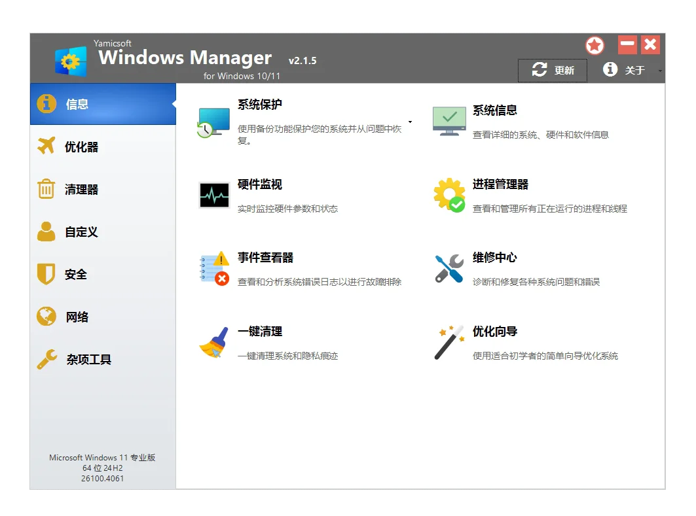Click the description 一键清理系统和隐私痕迹
This screenshot has width=696, height=516.
[287, 356]
